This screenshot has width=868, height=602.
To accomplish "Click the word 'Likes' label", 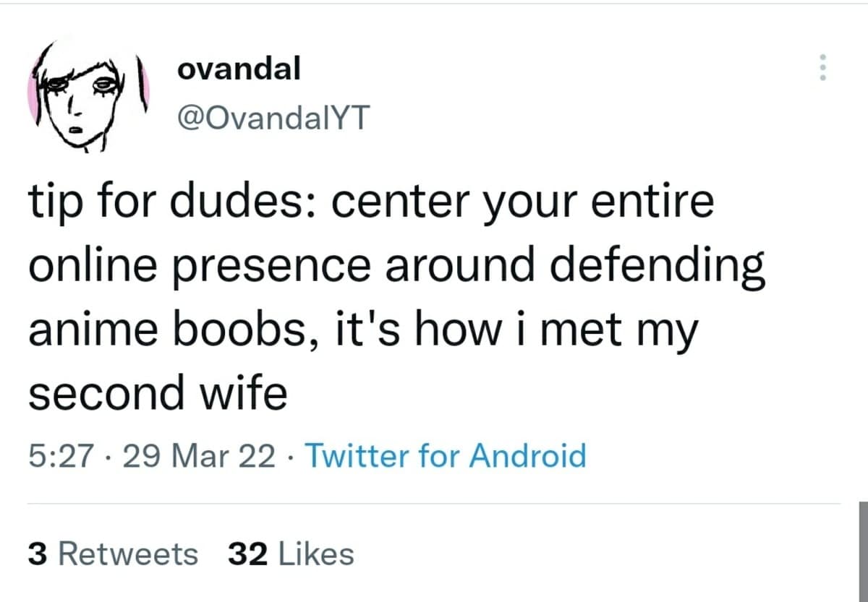I will click(315, 554).
